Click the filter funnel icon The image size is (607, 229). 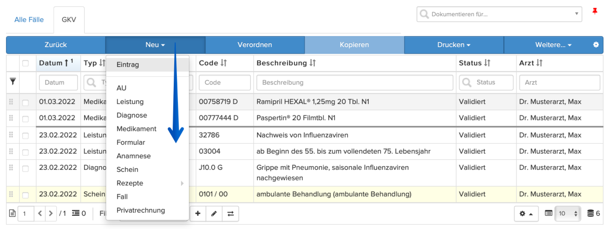(13, 81)
